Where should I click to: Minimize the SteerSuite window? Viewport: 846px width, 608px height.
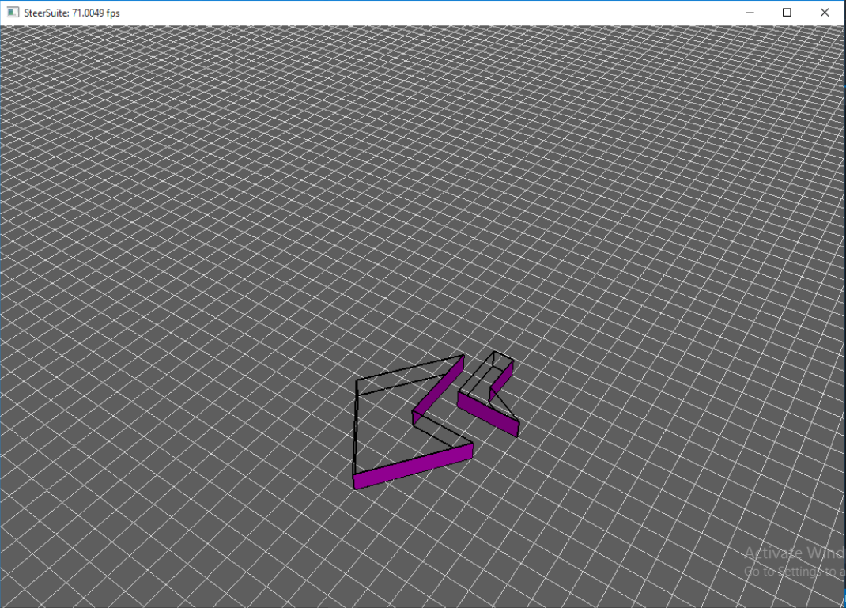750,13
